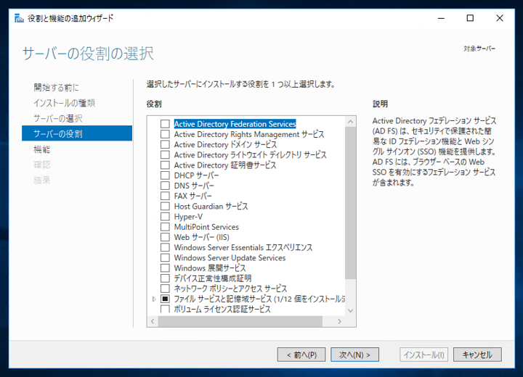Screen dimensions: 523x377
Task: Select Active Directory Federation Services row text
Action: click(235, 124)
